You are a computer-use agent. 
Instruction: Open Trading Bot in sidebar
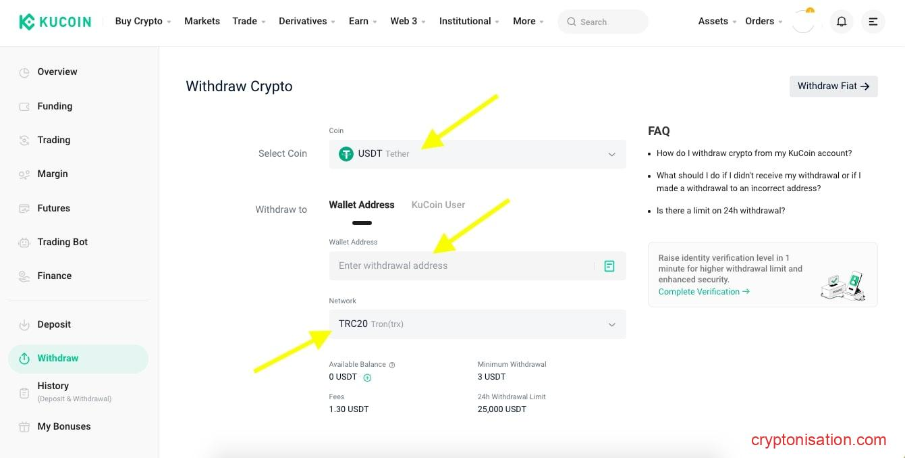coord(62,242)
